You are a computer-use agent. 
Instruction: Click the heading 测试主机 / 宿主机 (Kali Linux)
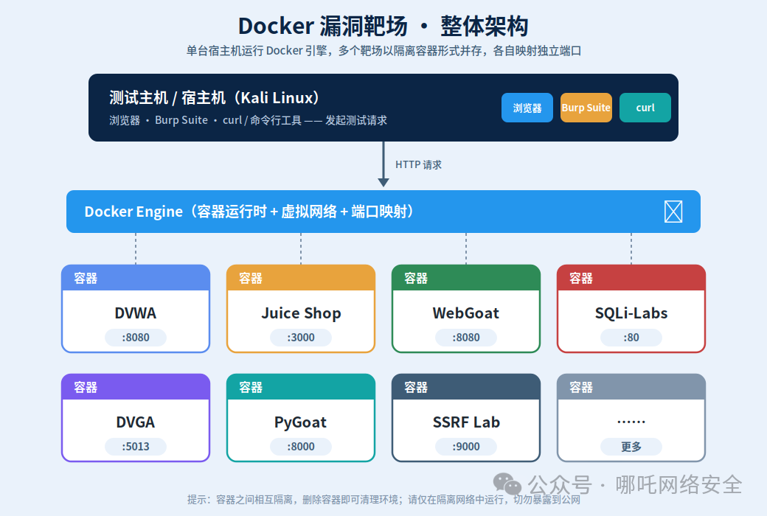coord(215,98)
